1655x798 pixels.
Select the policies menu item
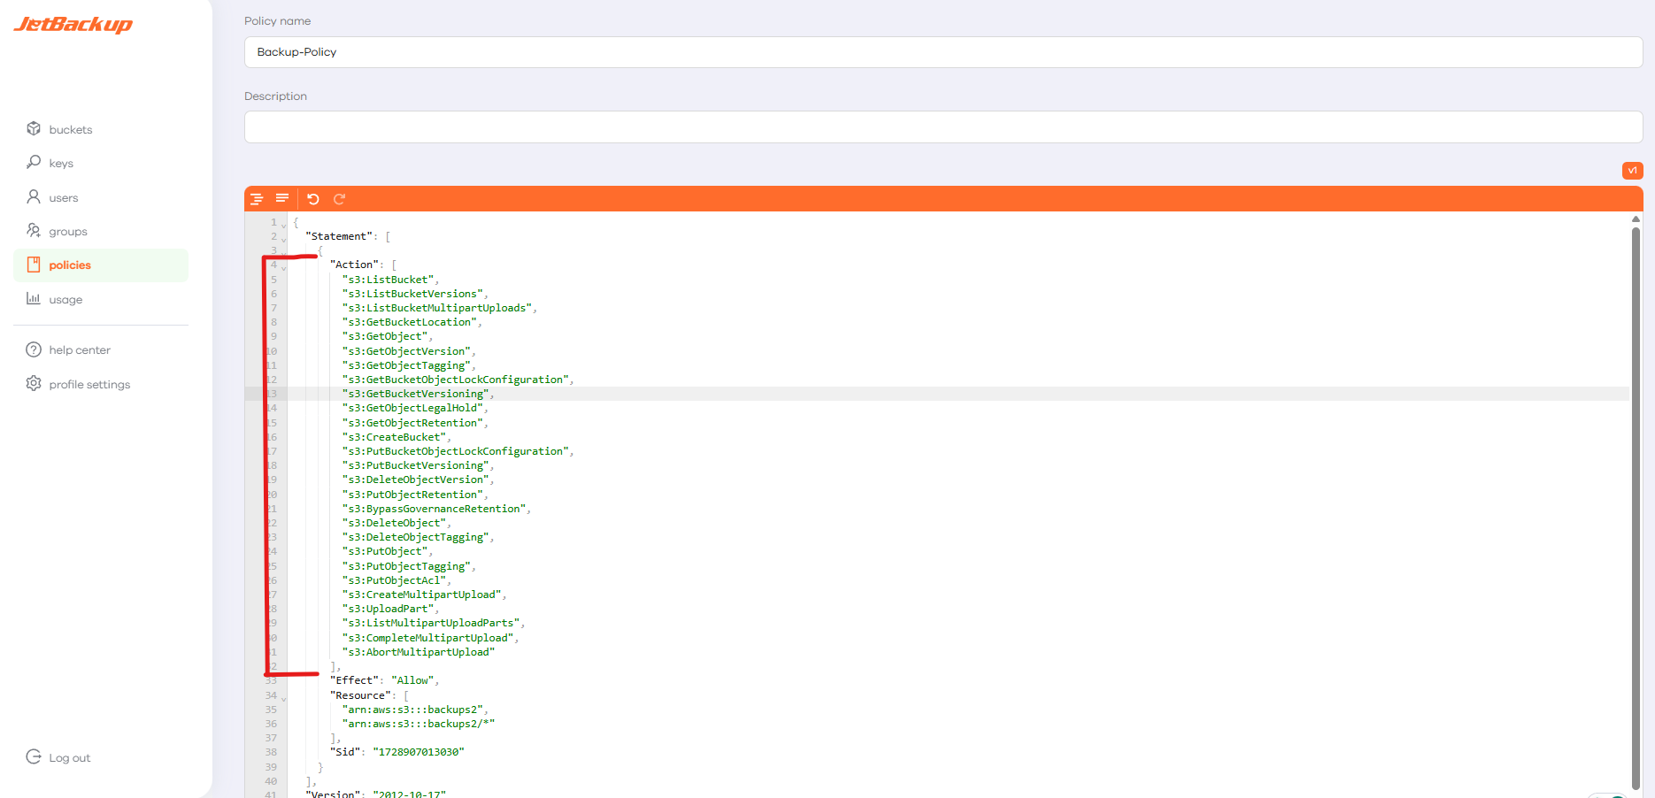(70, 265)
